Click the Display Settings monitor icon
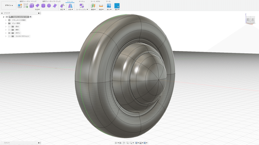 pos(136,143)
